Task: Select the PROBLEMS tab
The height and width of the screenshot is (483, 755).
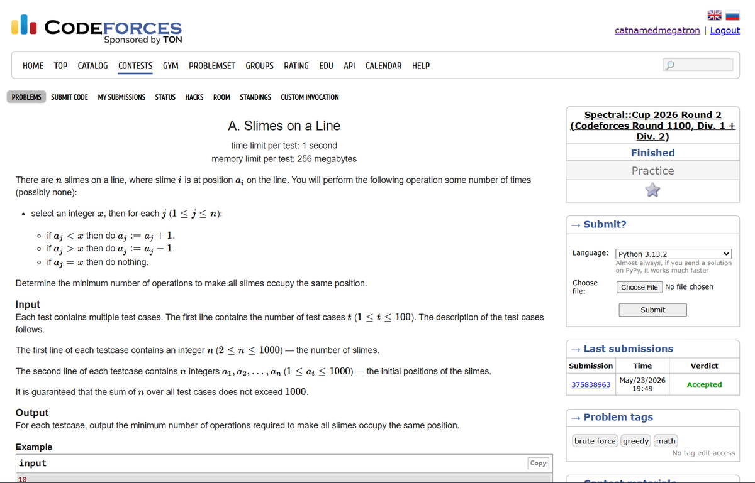Action: coord(27,97)
